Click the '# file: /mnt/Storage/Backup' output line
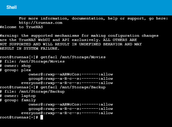This screenshot has height=127, width=172. (32, 91)
